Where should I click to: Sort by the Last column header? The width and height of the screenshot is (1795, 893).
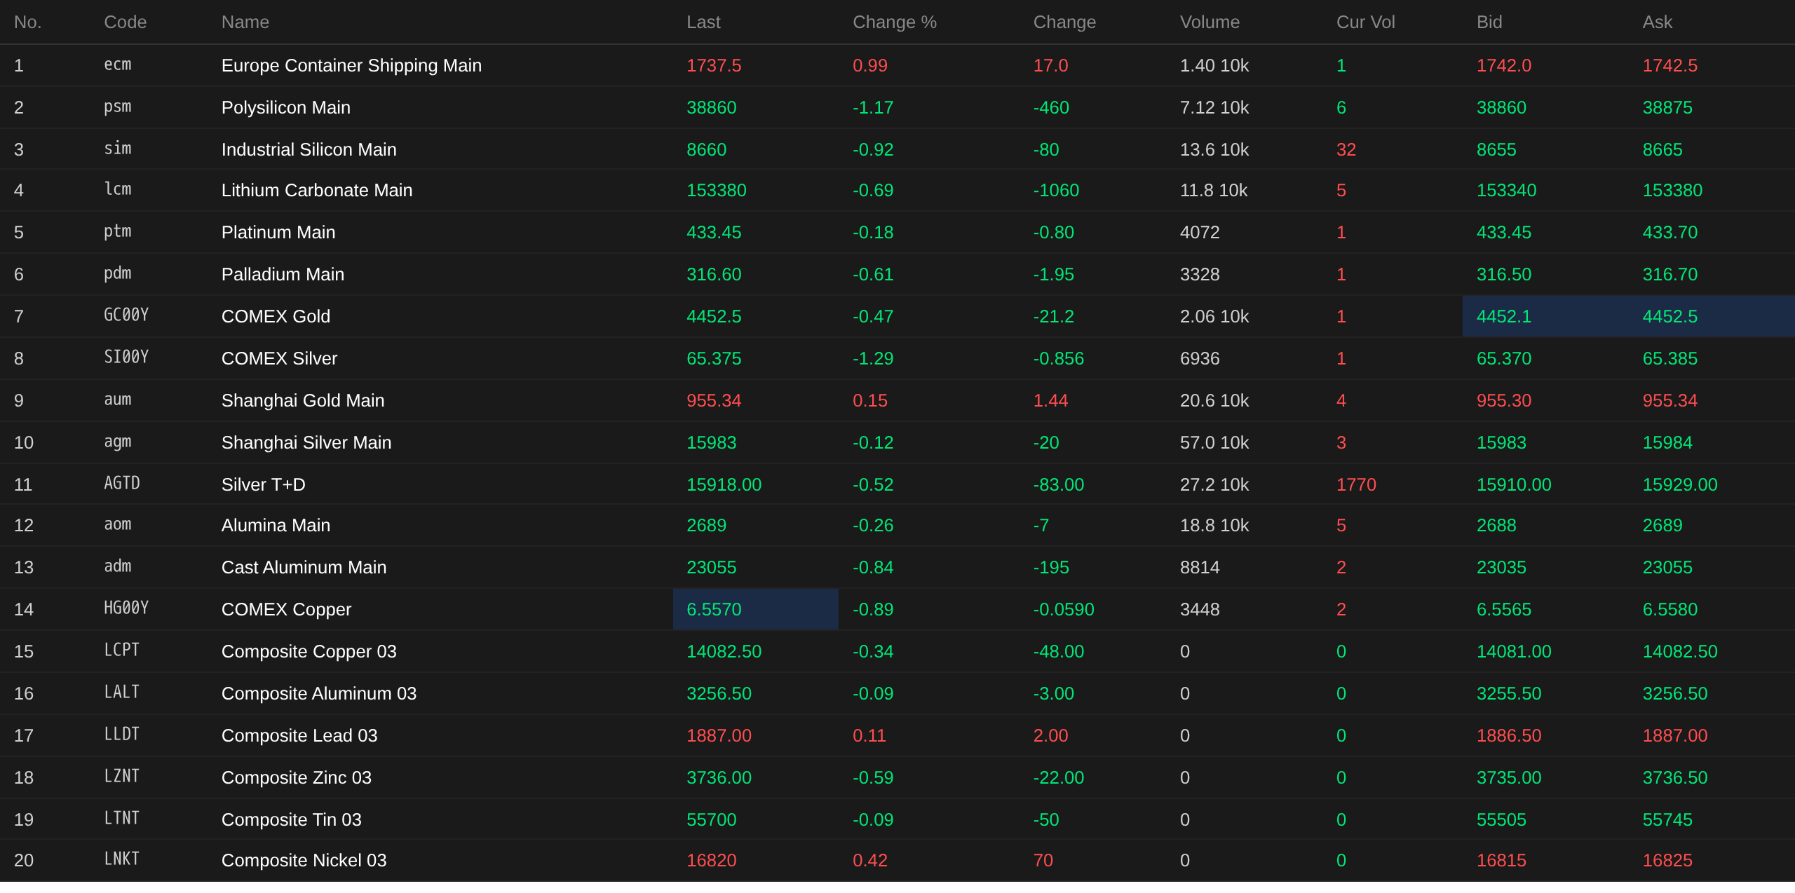pyautogui.click(x=703, y=22)
